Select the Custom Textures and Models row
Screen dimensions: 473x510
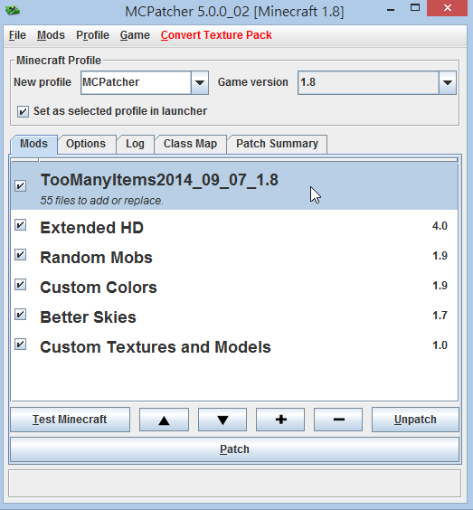click(234, 346)
